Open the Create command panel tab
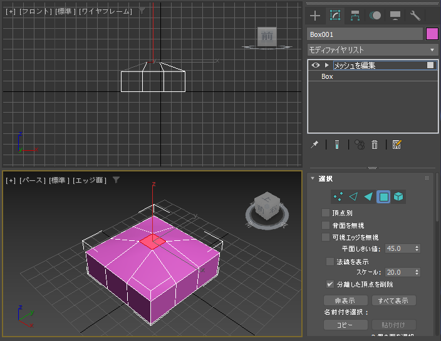Screen dimensions: 441x341 pos(315,16)
